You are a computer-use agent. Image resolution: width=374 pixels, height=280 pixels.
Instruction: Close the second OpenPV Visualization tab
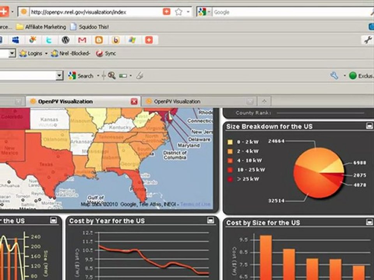point(250,101)
